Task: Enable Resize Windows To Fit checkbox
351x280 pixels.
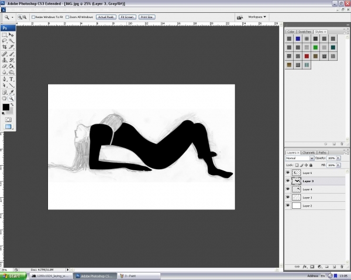Action: coord(33,17)
